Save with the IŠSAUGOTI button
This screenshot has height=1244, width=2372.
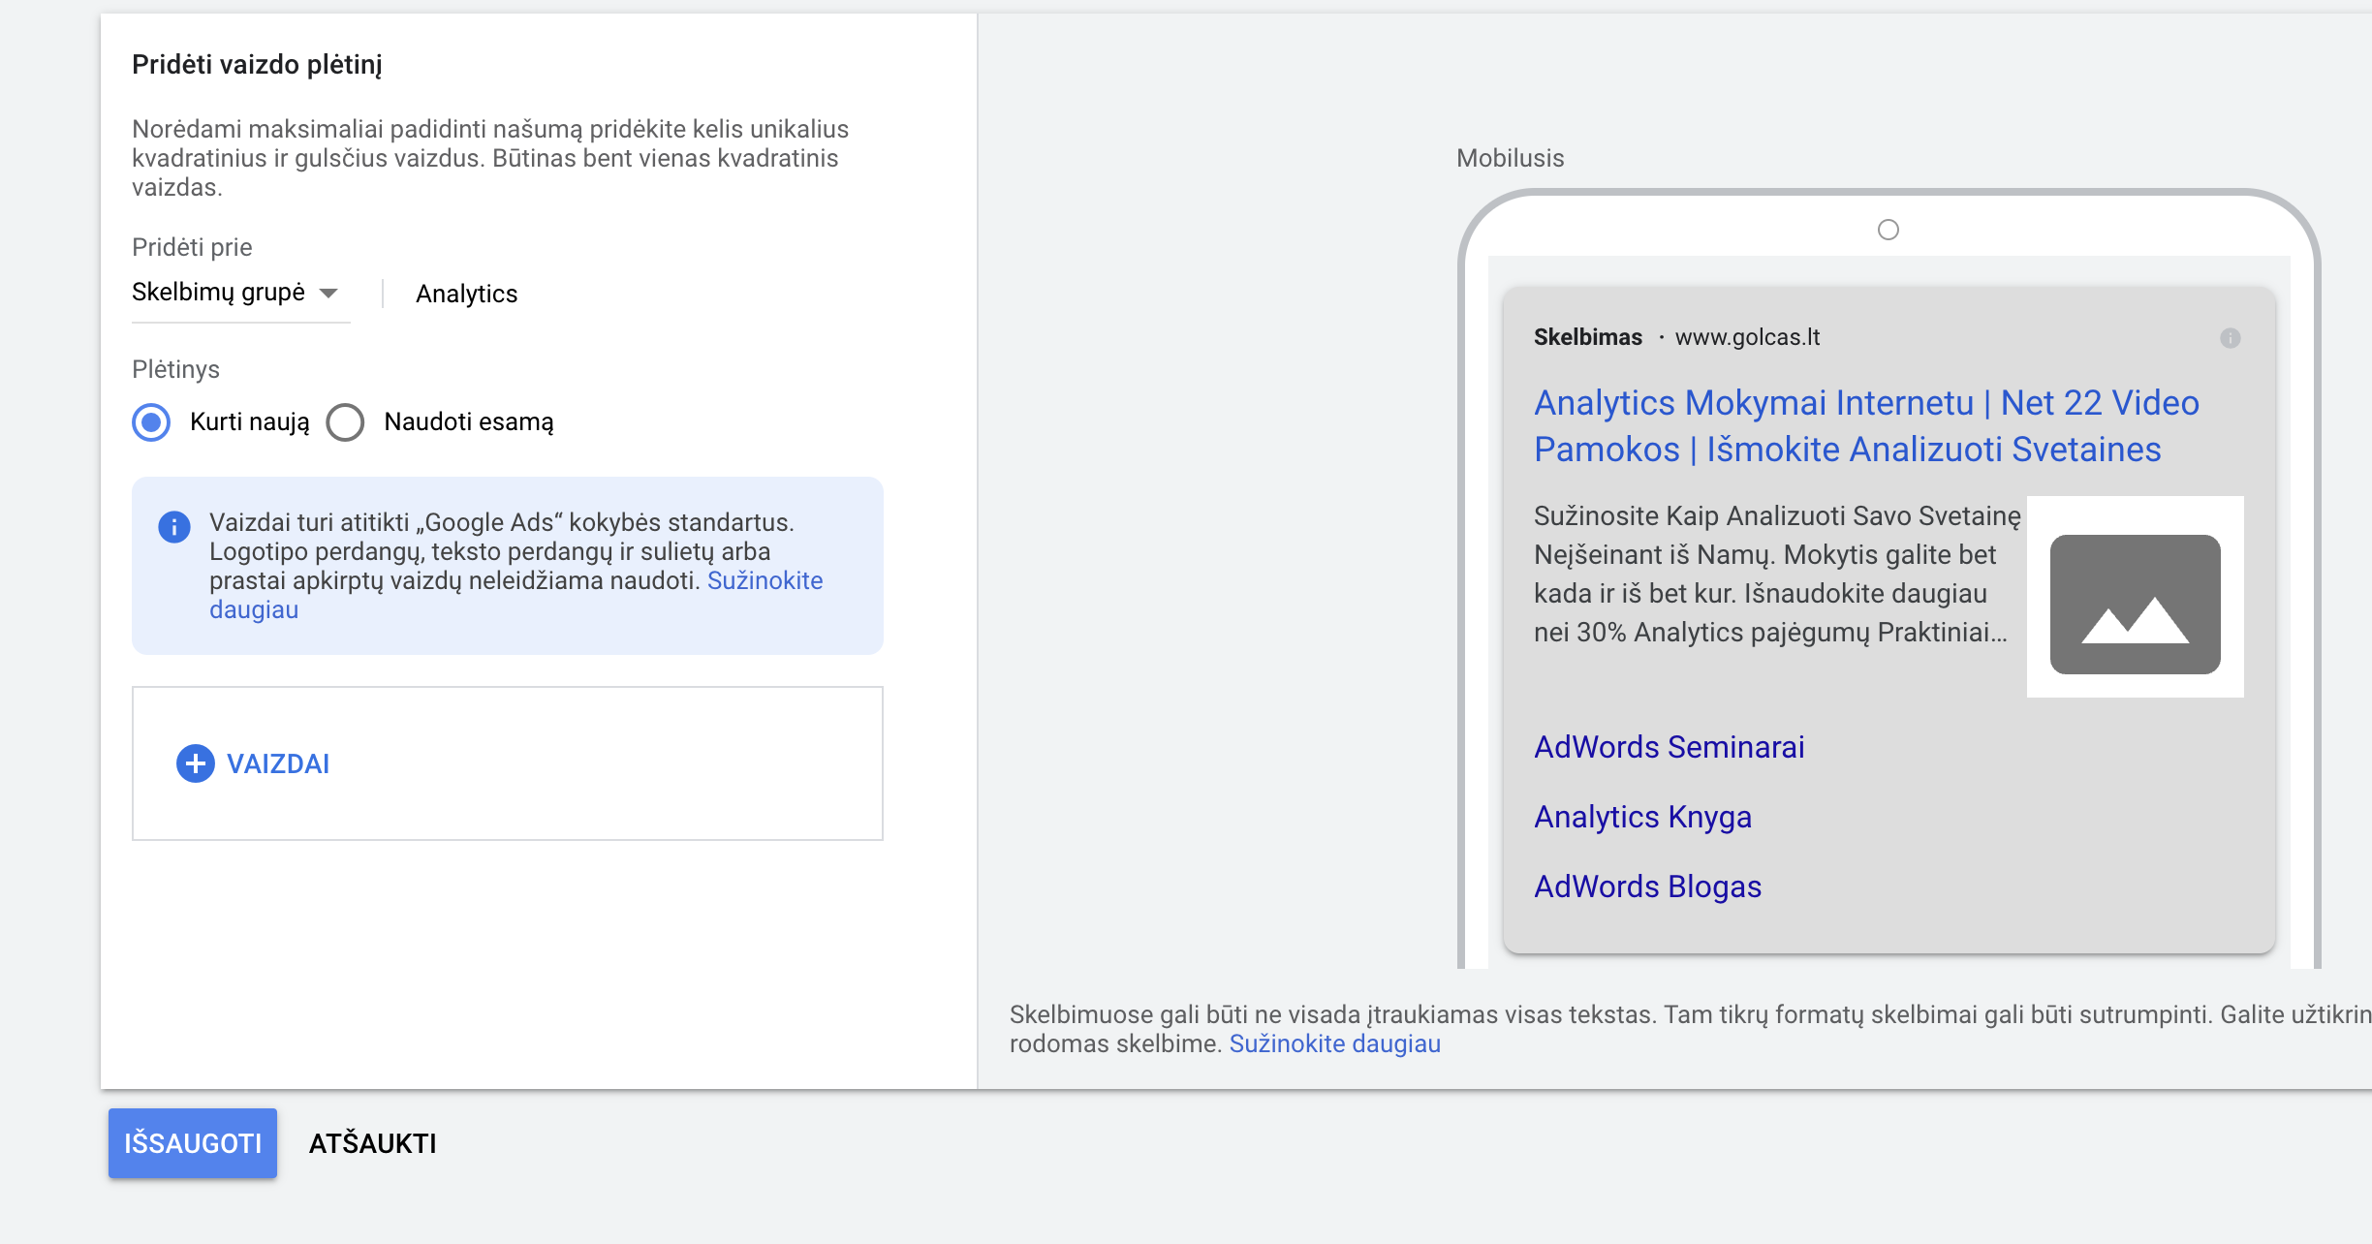[193, 1143]
